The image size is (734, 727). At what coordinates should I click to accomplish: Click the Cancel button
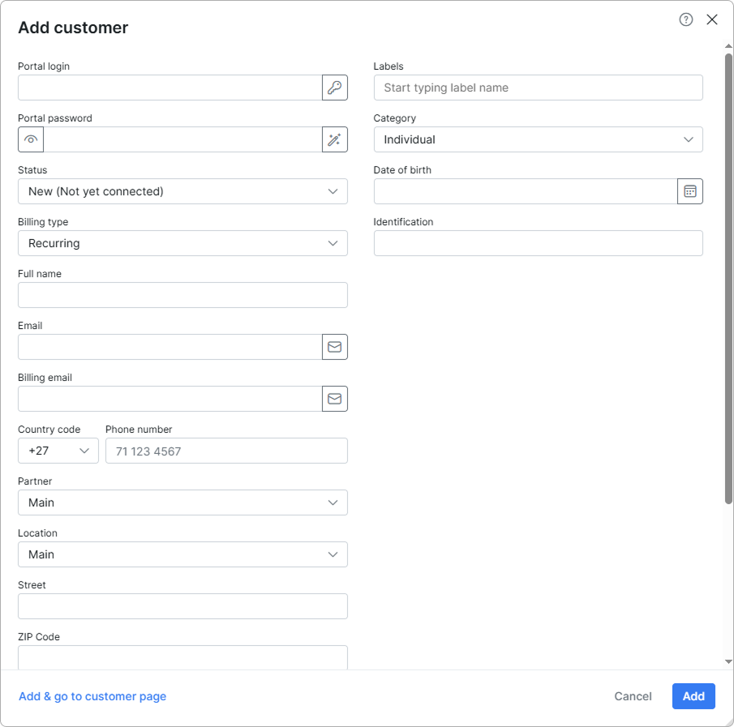pos(633,696)
